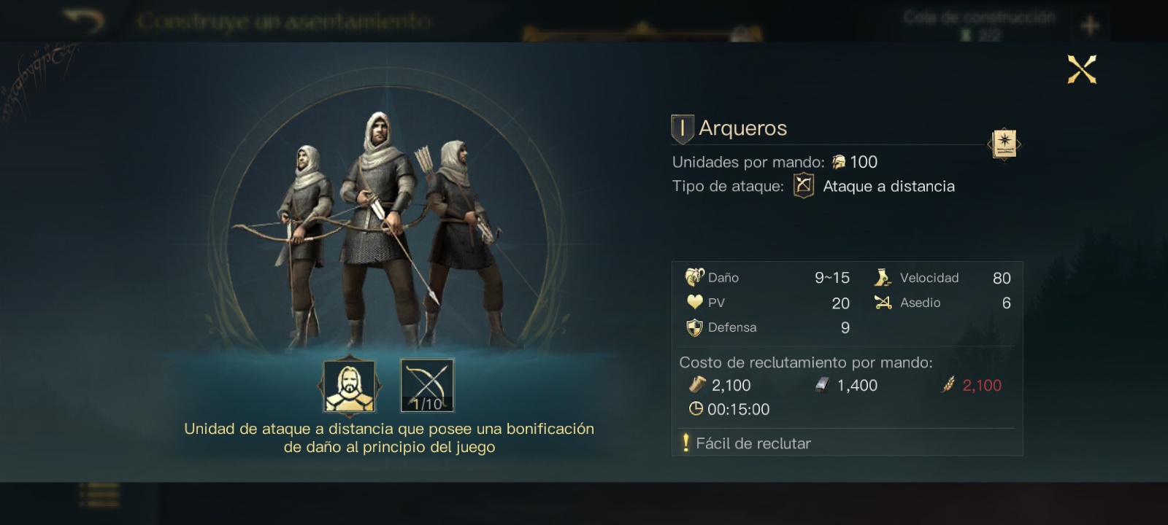Image resolution: width=1168 pixels, height=525 pixels.
Task: Click the PV heart icon
Action: [x=694, y=302]
